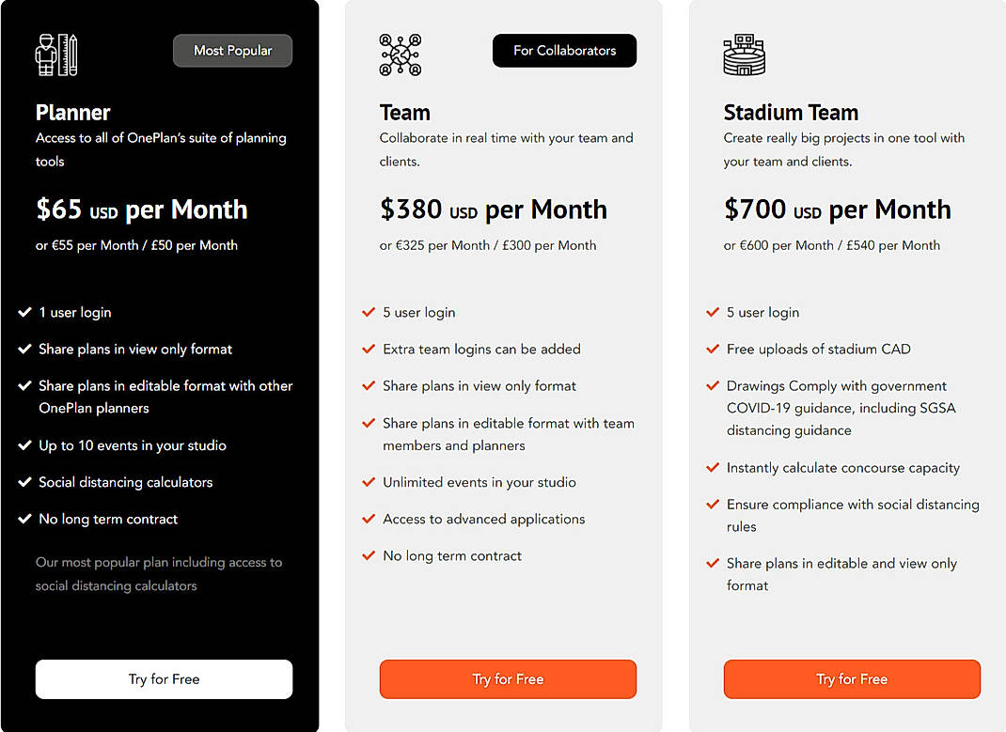Click the checkmark beside "Instantly calculate concourse capacity"
Viewport: 1006px width, 732px height.
[x=712, y=468]
